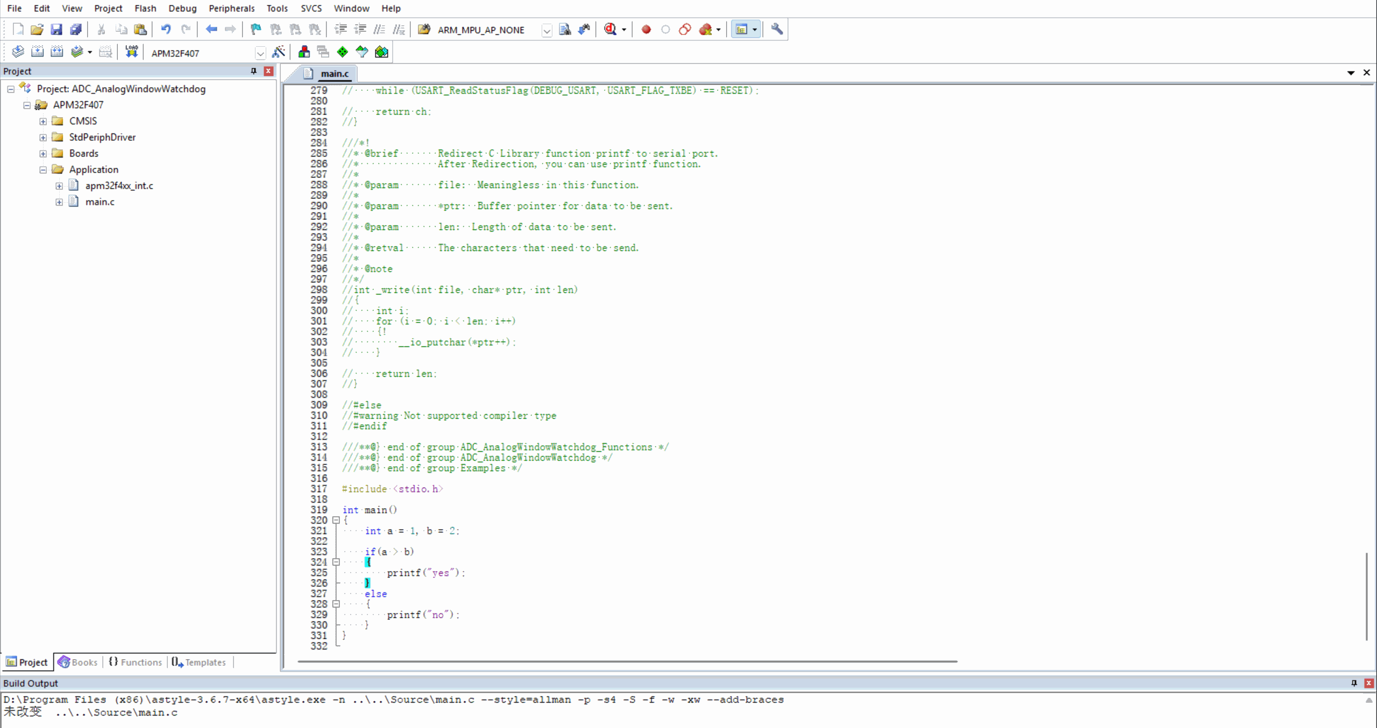This screenshot has width=1377, height=728.
Task: Click the Save All icon
Action: (76, 30)
